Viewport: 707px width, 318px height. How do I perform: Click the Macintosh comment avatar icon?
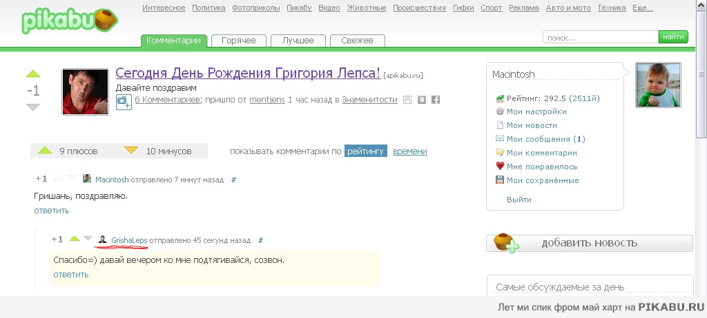[x=87, y=178]
